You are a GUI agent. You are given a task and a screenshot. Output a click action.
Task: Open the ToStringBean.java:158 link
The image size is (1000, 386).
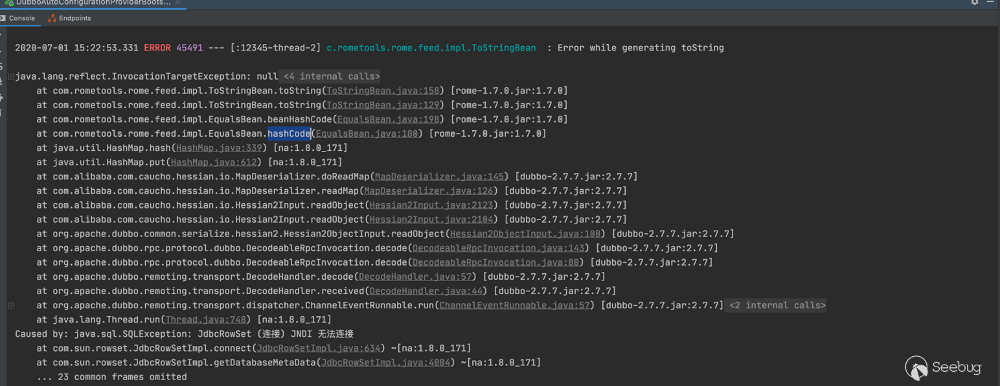tap(383, 91)
